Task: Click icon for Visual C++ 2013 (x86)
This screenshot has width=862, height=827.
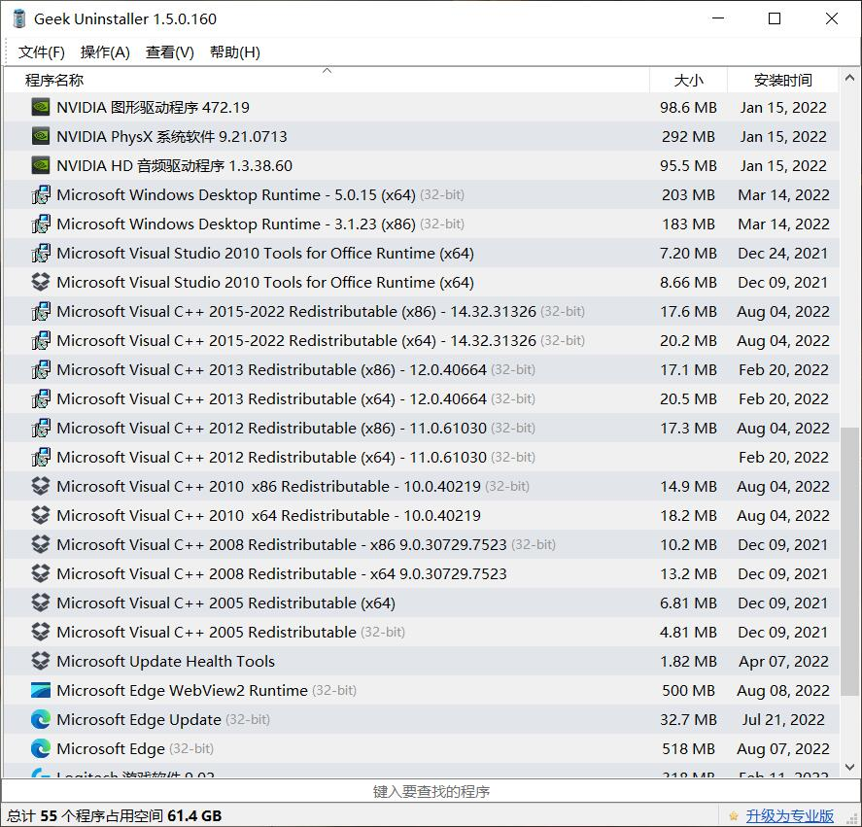Action: [41, 369]
